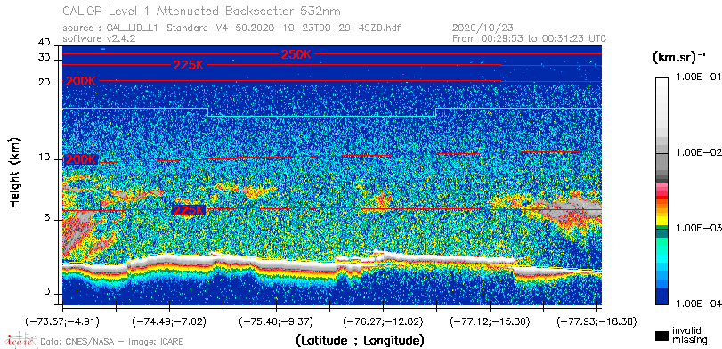Click the coordinate label "(-76.27;-12.02)"
The width and height of the screenshot is (722, 349).
point(382,321)
